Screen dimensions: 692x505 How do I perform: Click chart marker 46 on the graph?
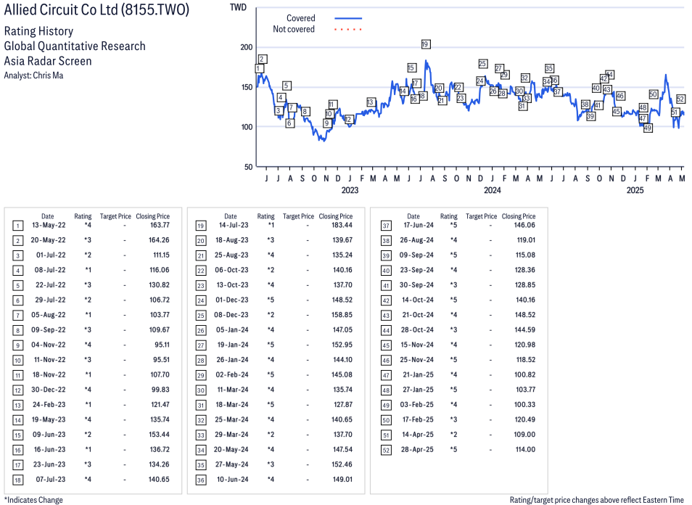(x=620, y=96)
